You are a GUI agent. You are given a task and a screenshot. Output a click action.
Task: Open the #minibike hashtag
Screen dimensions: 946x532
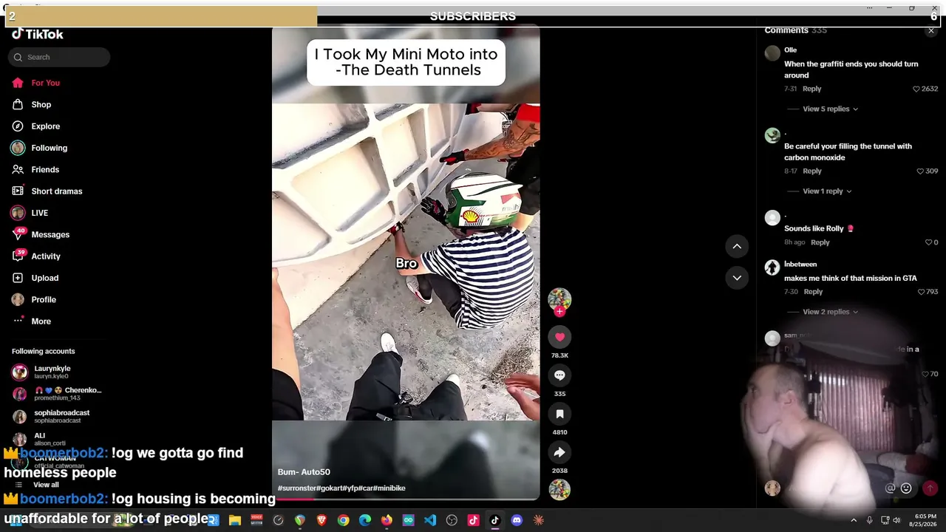pos(389,488)
